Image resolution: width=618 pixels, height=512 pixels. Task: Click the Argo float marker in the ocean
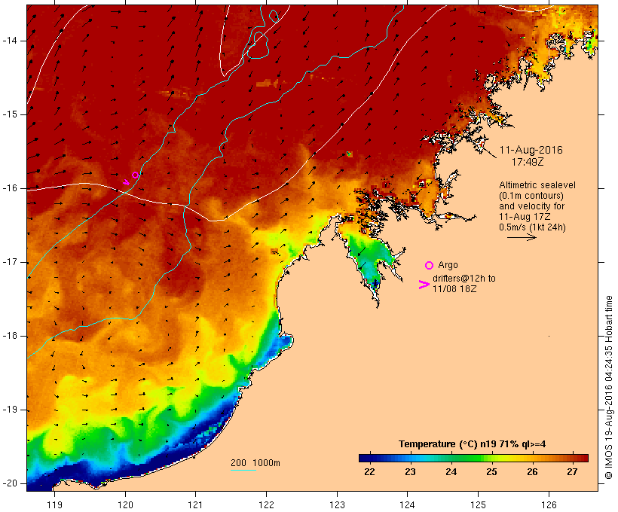135,175
